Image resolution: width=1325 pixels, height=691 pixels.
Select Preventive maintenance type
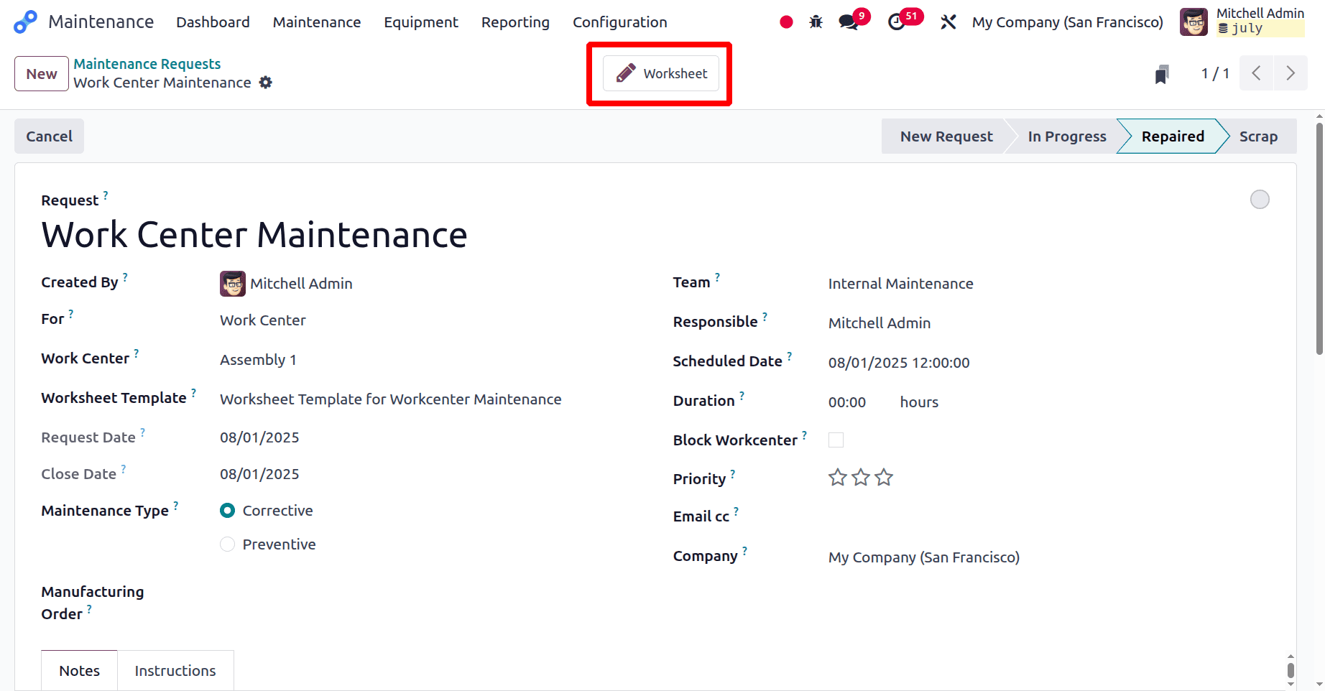coord(228,544)
